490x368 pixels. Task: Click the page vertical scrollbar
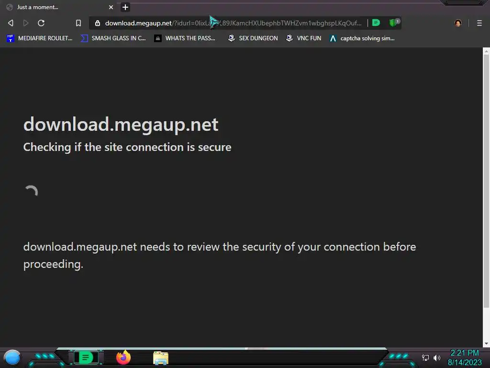click(486, 182)
